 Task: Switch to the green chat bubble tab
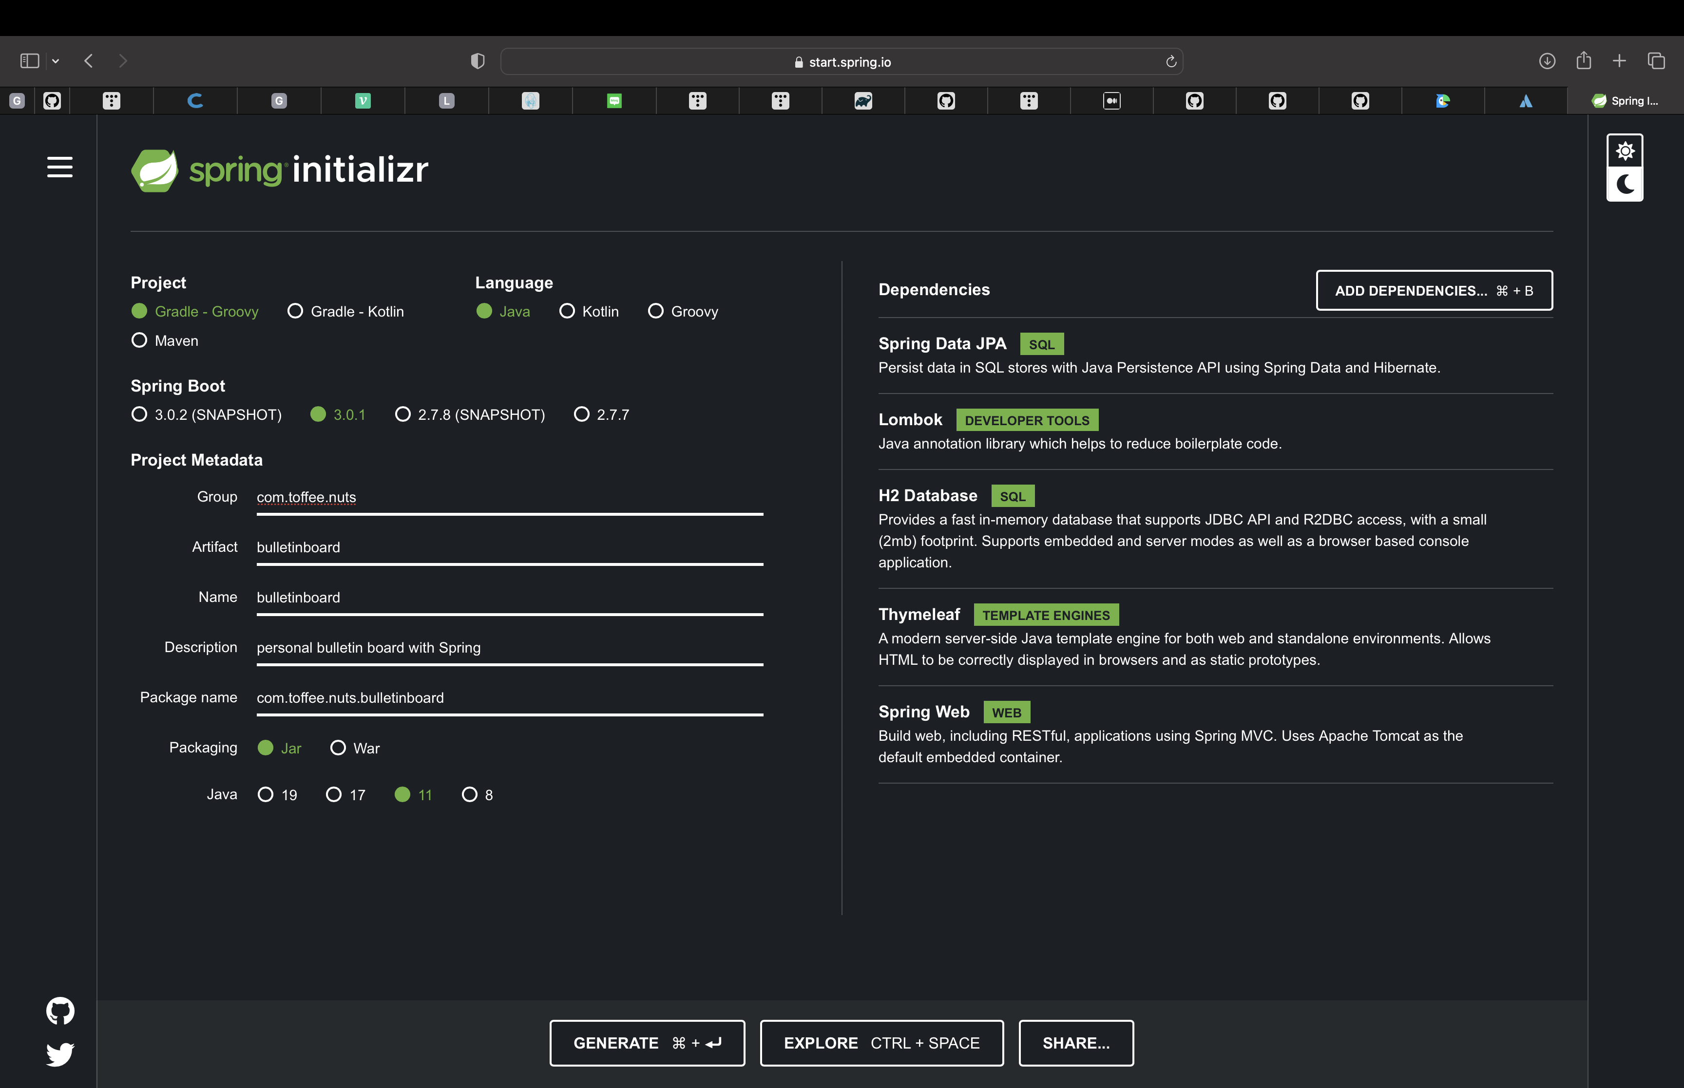[614, 101]
